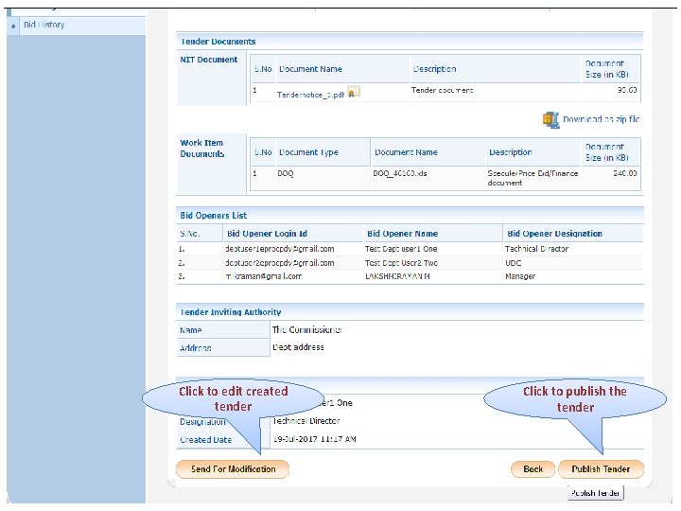Click the BOQ_40160.xls document name

[399, 173]
